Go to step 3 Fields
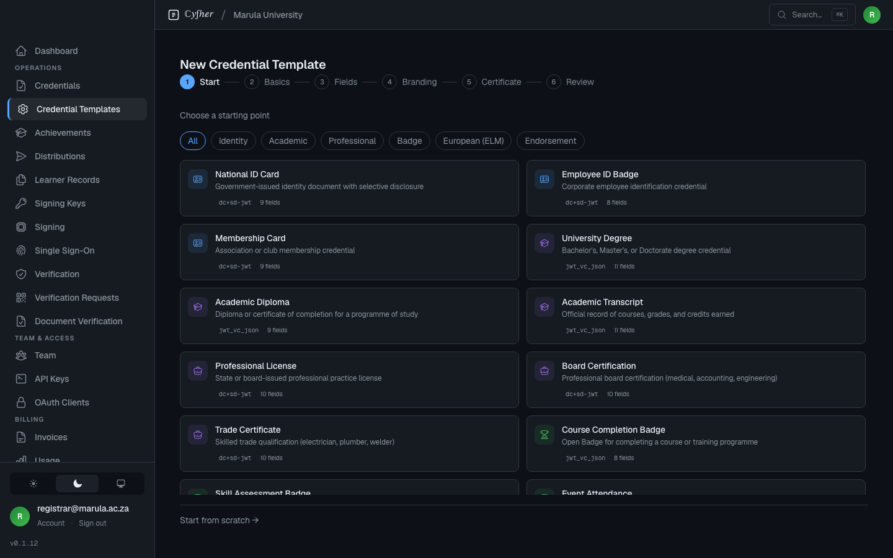This screenshot has width=893, height=558. coord(336,82)
